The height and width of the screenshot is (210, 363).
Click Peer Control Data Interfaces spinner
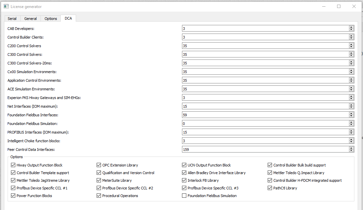pyautogui.click(x=351, y=149)
